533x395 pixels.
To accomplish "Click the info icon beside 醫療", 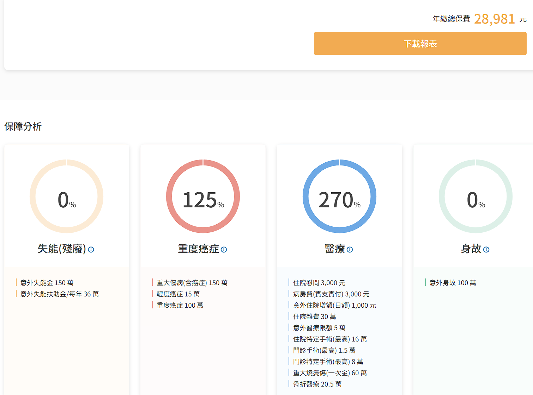I will tap(350, 250).
